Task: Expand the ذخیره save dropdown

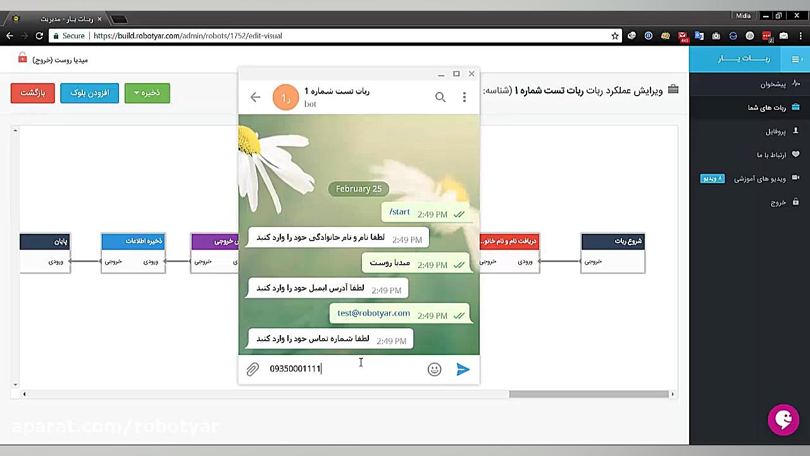Action: tap(136, 92)
